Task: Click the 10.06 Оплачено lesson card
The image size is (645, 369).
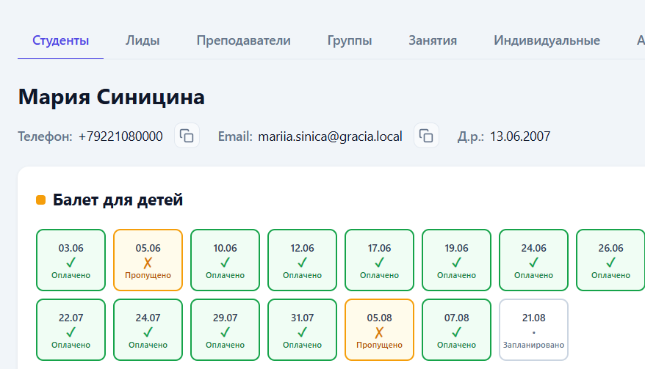Action: point(225,260)
